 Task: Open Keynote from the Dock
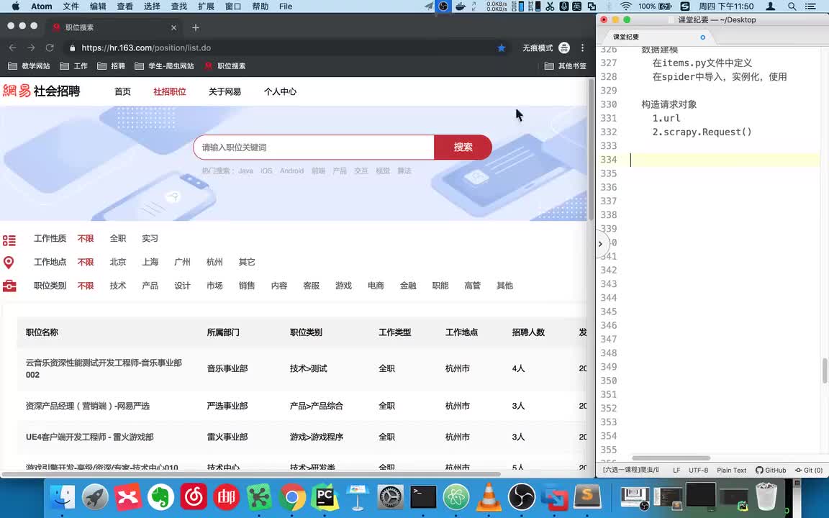click(358, 497)
